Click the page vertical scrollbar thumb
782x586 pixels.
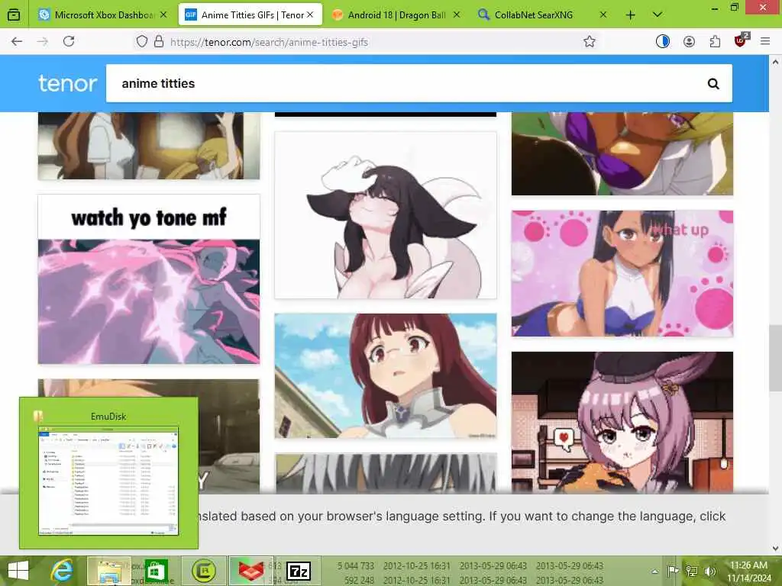pos(776,357)
